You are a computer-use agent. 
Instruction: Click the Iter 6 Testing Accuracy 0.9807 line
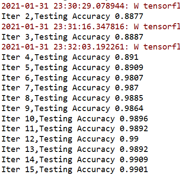[72, 78]
